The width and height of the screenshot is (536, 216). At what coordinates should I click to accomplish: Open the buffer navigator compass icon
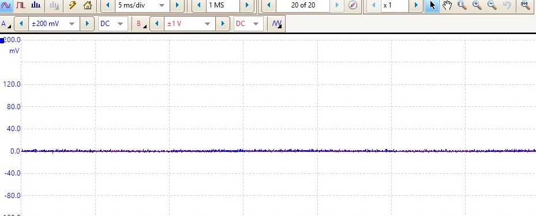tap(353, 5)
